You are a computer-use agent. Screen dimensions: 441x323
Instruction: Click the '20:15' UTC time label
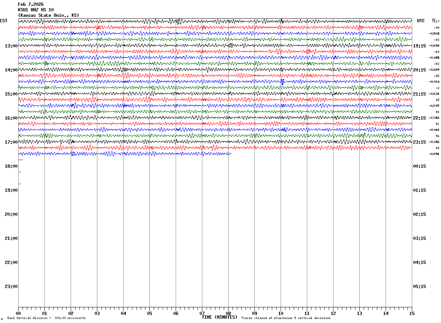pyautogui.click(x=419, y=70)
